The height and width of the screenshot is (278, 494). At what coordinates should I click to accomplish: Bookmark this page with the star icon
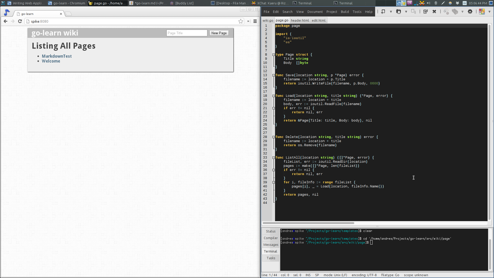(241, 21)
